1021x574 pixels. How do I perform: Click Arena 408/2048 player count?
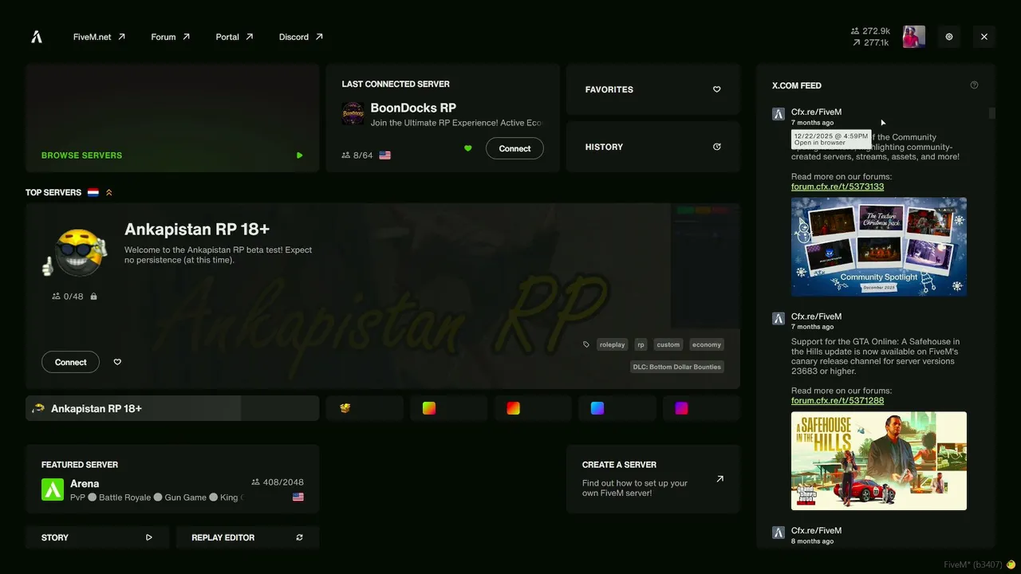click(x=278, y=482)
